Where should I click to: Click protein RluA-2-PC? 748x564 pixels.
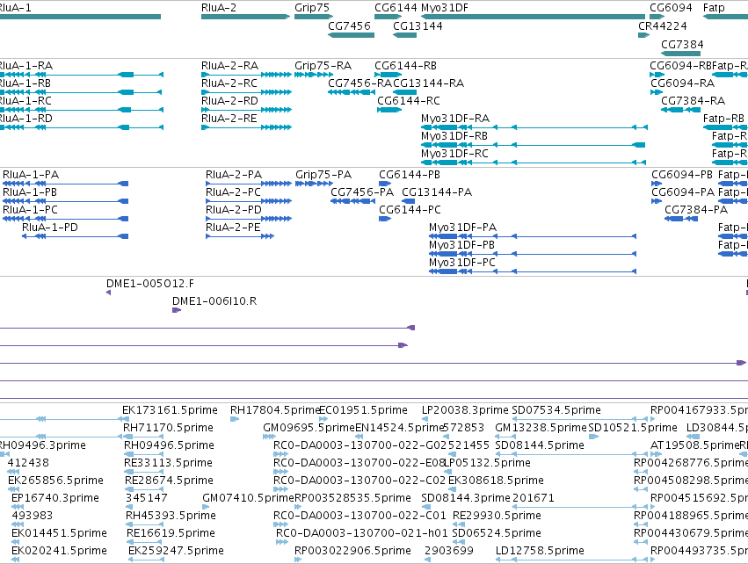click(x=233, y=192)
